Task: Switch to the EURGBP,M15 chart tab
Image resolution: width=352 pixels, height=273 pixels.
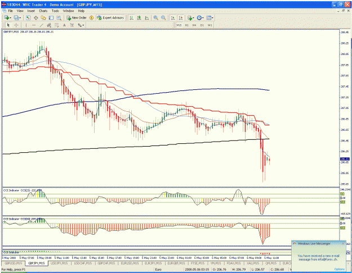Action: coord(176,263)
